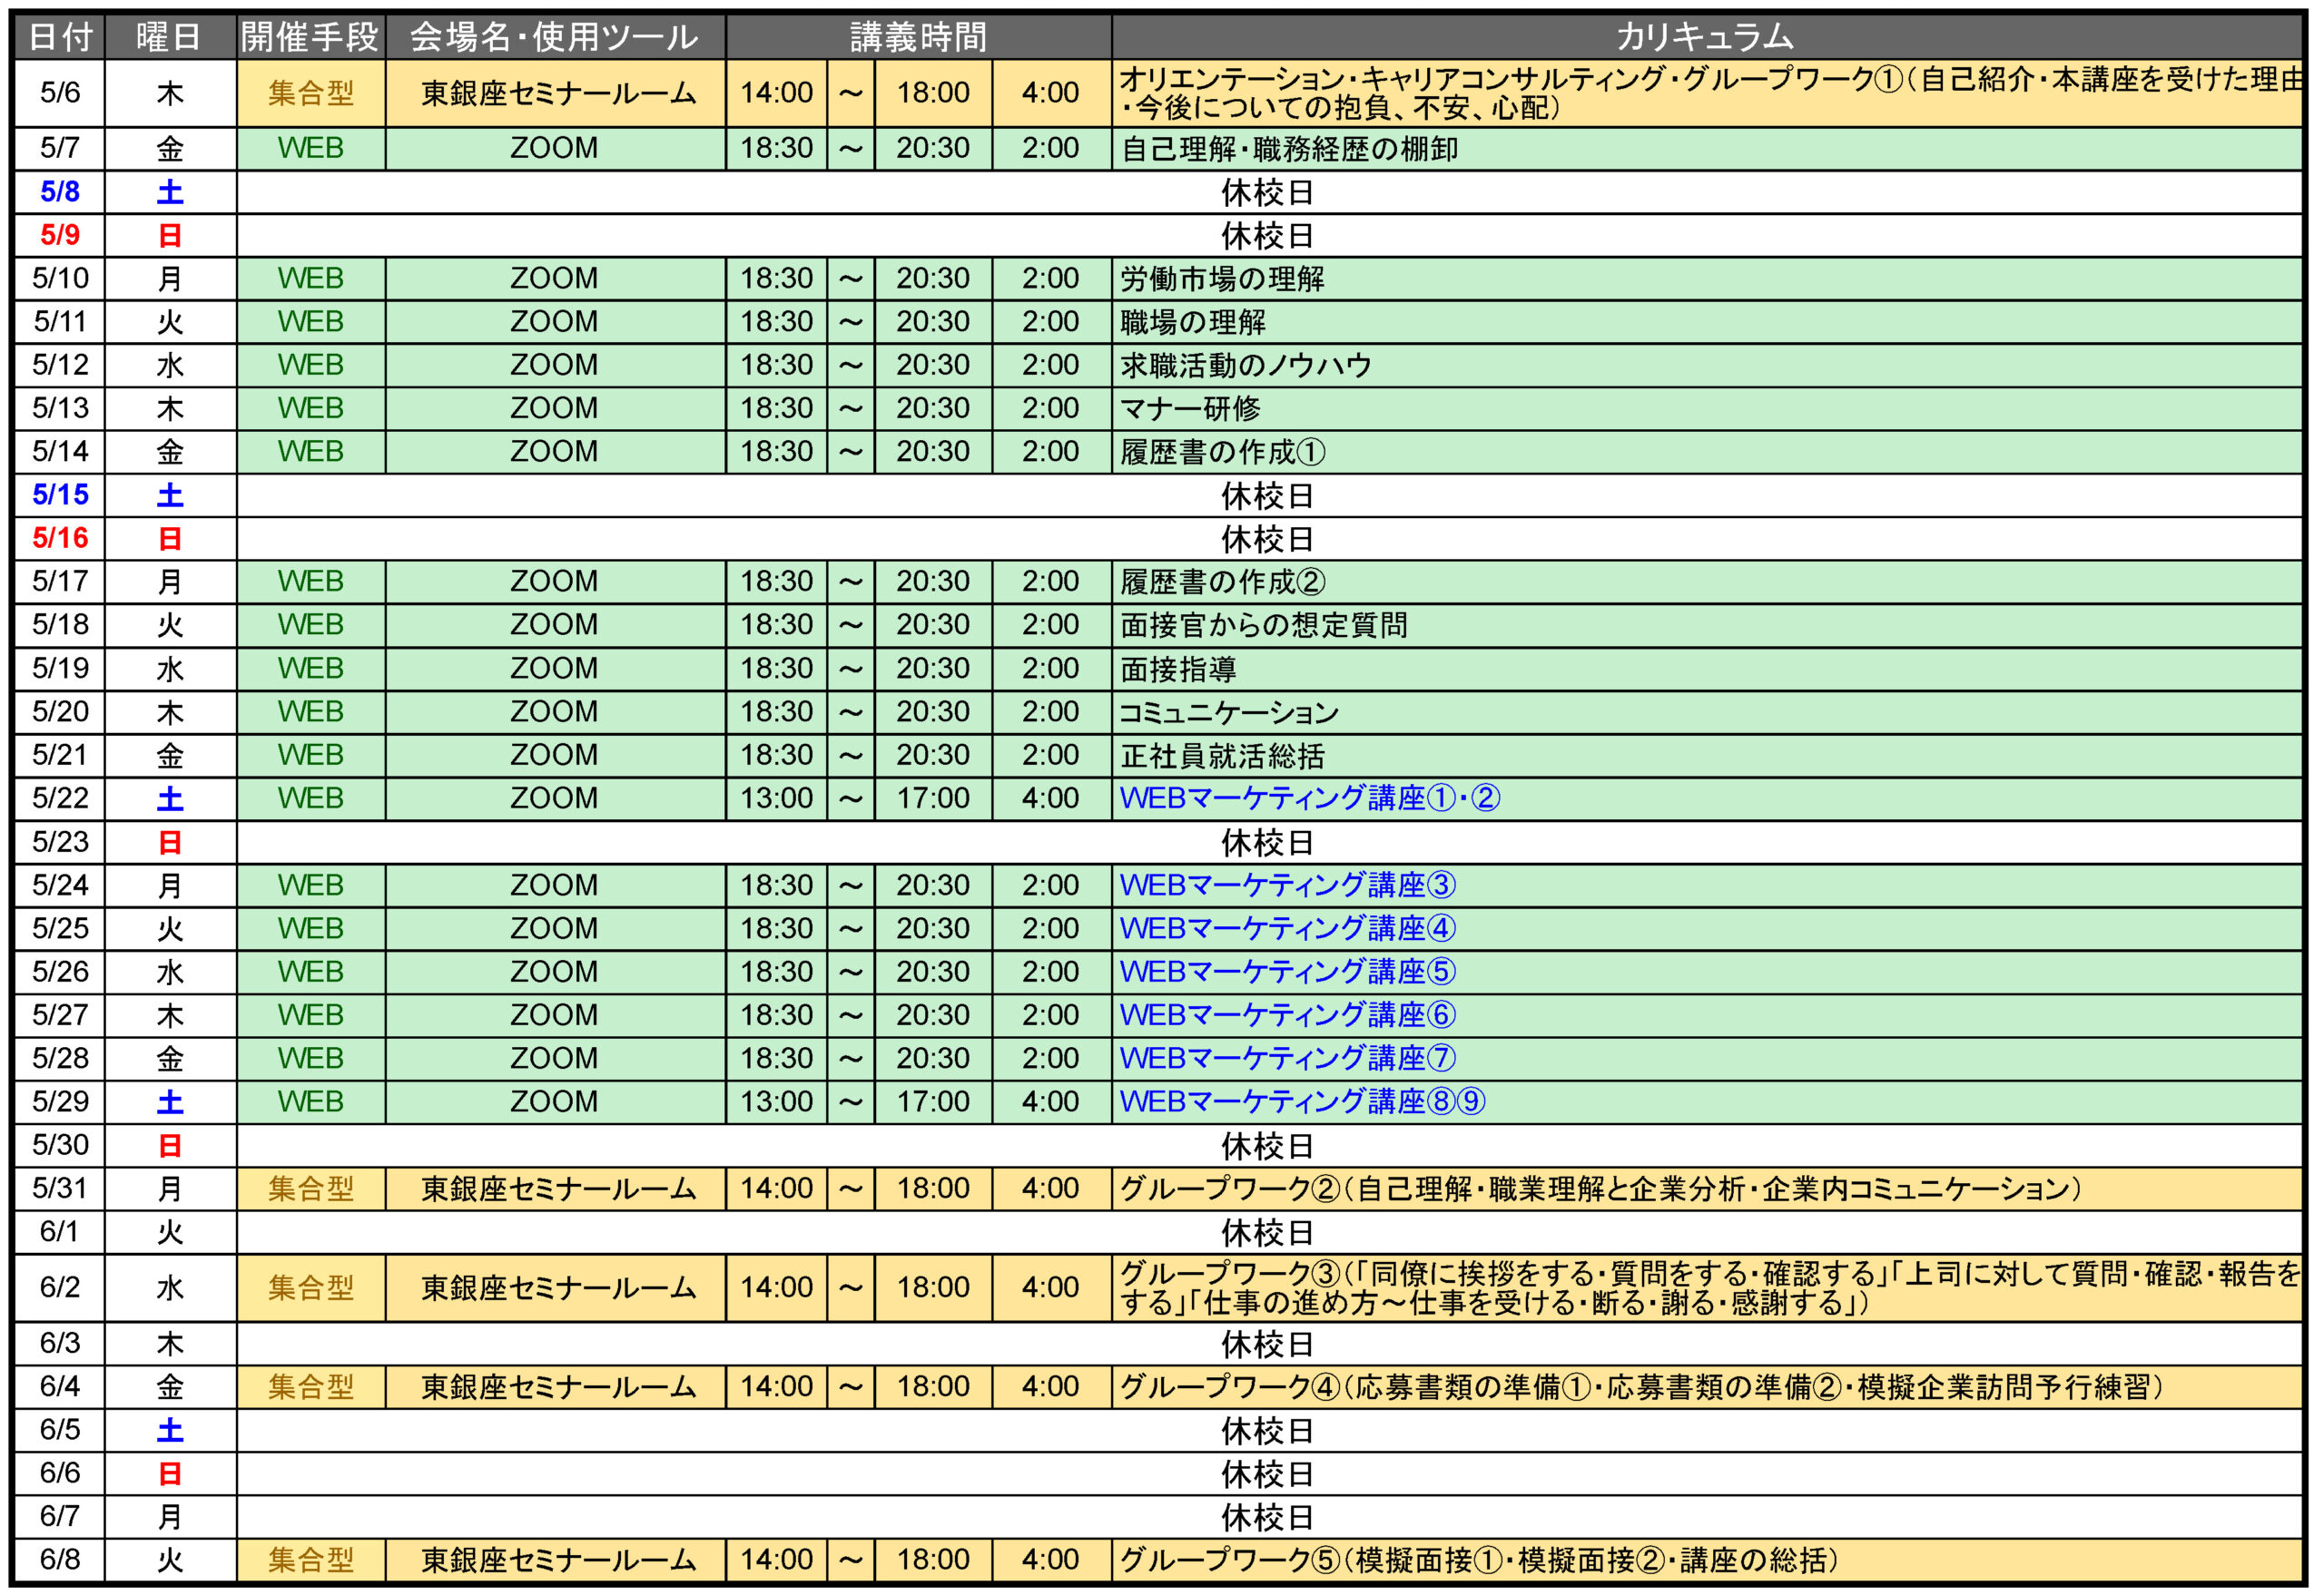This screenshot has width=2324, height=1595.
Task: Select the red 5/9 date cell
Action: click(60, 236)
